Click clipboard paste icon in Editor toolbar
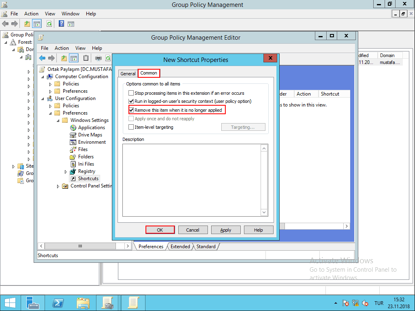415x311 pixels. (86, 58)
